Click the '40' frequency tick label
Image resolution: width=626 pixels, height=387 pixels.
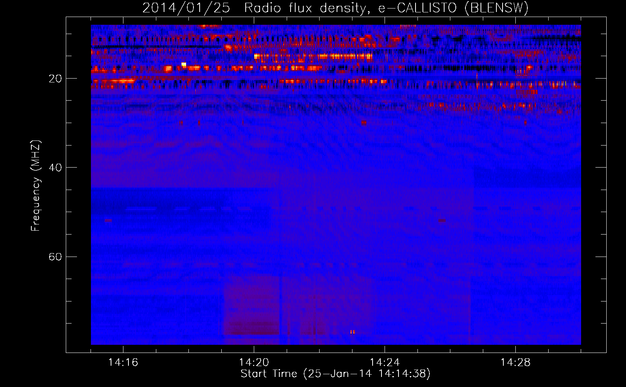[55, 168]
